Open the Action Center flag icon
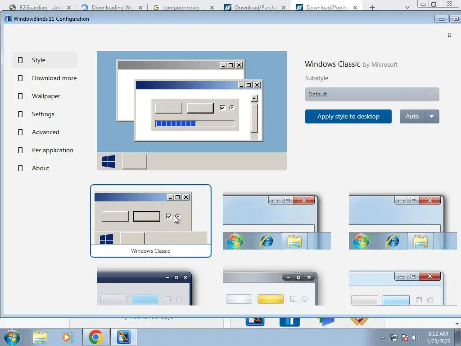461x346 pixels. (x=405, y=337)
